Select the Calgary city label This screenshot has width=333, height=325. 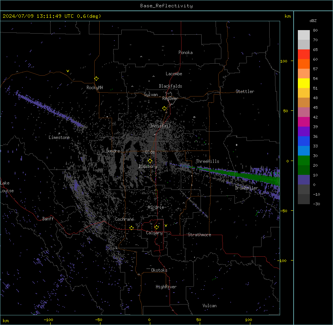point(155,233)
